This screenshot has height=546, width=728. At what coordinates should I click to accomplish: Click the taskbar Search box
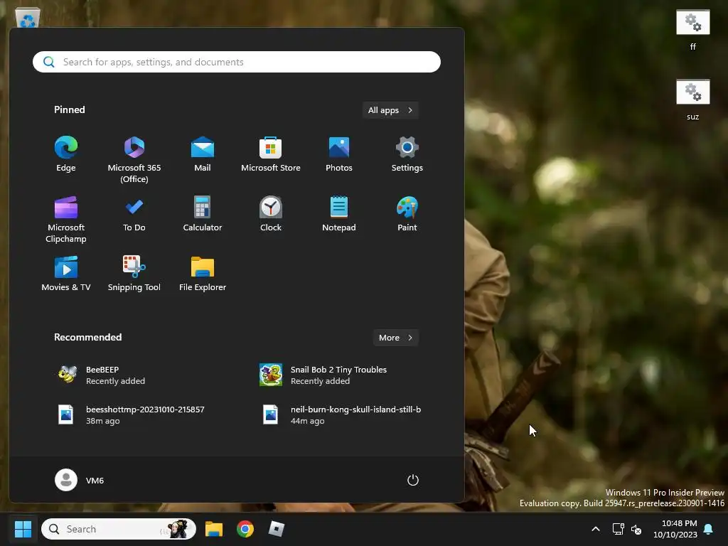click(x=119, y=529)
